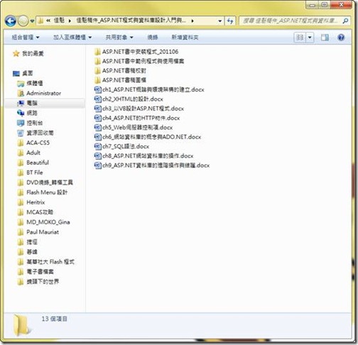Select the Beautiful folder in the sidebar
This screenshot has width=358, height=345.
tap(33, 163)
